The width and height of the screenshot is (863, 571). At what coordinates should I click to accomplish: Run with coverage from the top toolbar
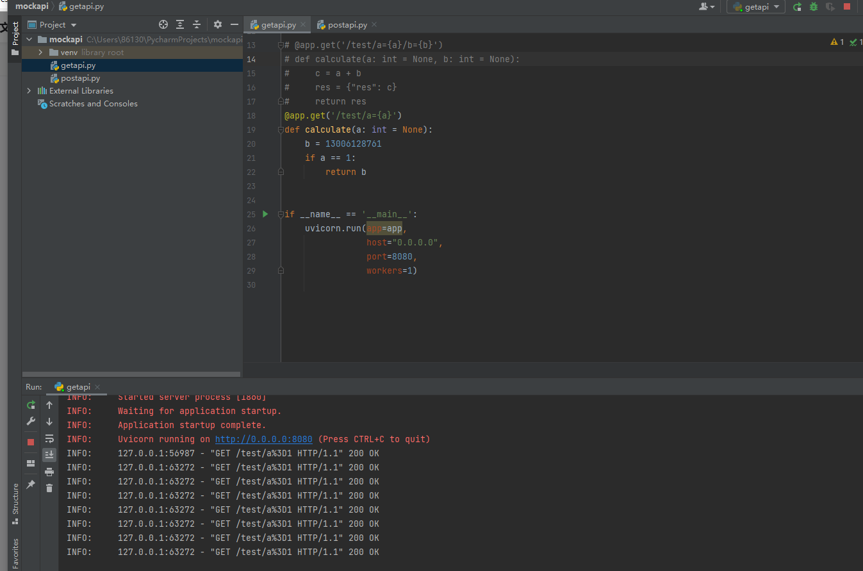click(830, 7)
